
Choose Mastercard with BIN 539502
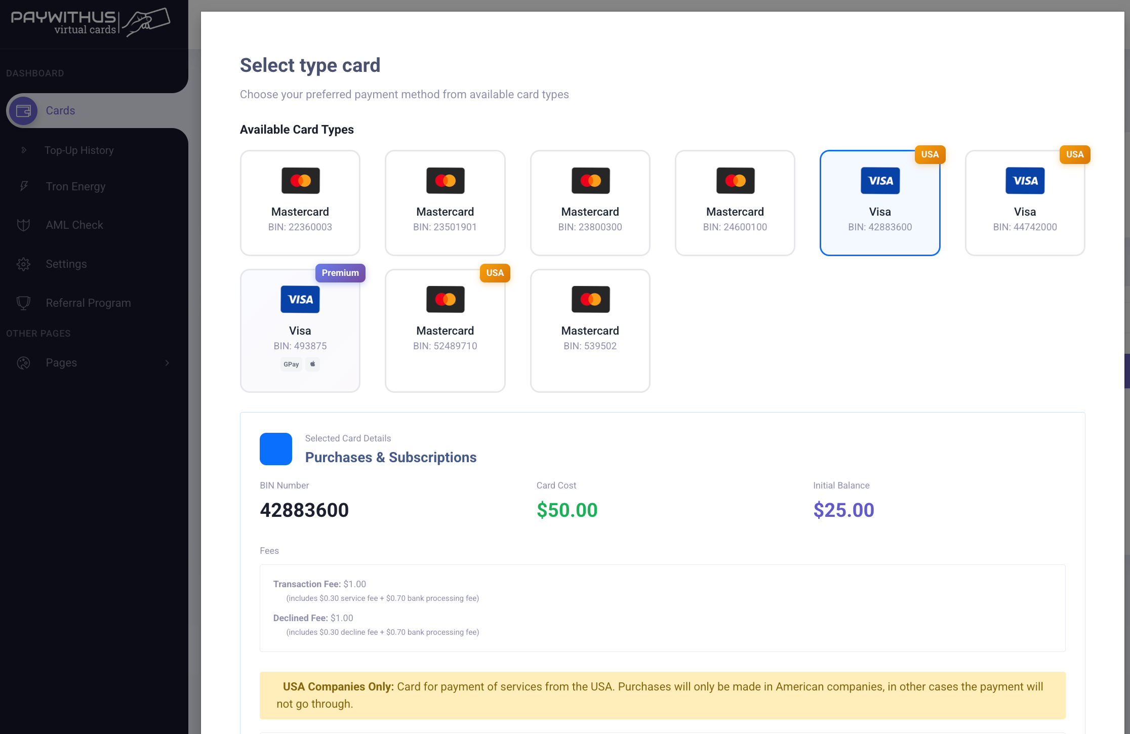click(x=590, y=331)
